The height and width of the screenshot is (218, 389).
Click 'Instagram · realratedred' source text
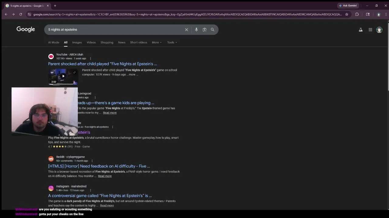(x=71, y=187)
